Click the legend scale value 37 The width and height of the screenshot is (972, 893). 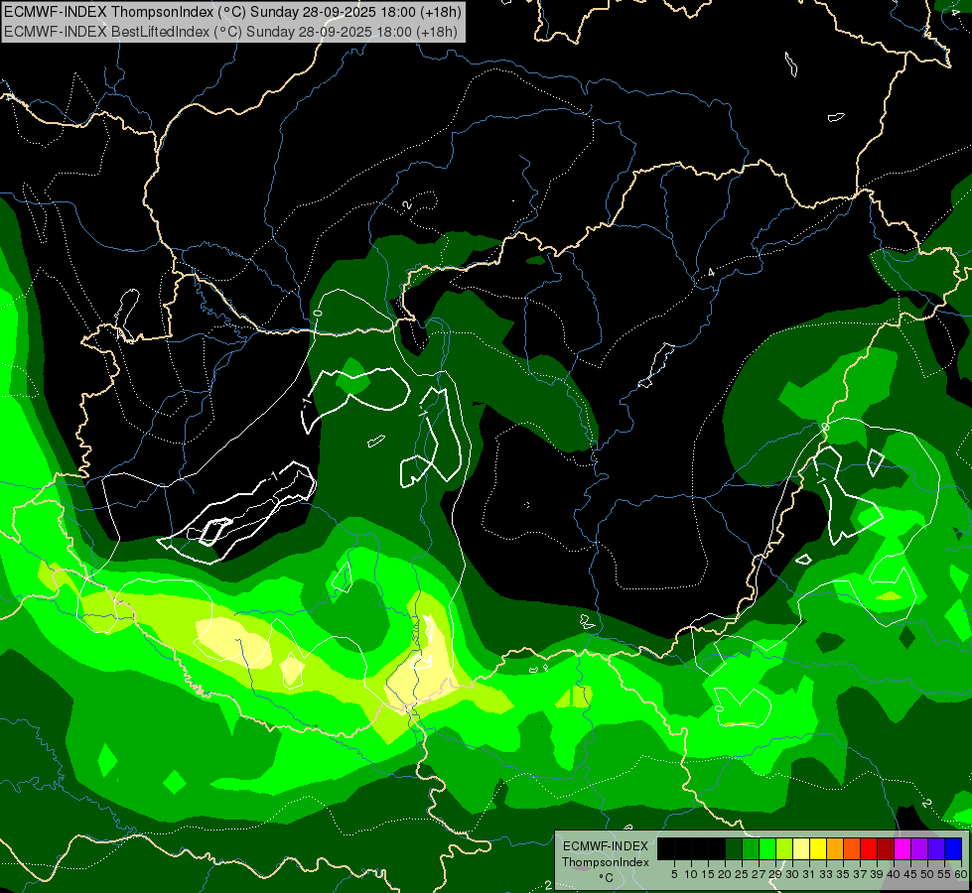pos(859,874)
